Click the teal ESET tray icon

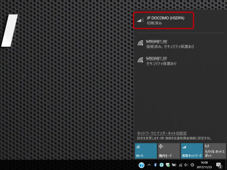click(161, 165)
